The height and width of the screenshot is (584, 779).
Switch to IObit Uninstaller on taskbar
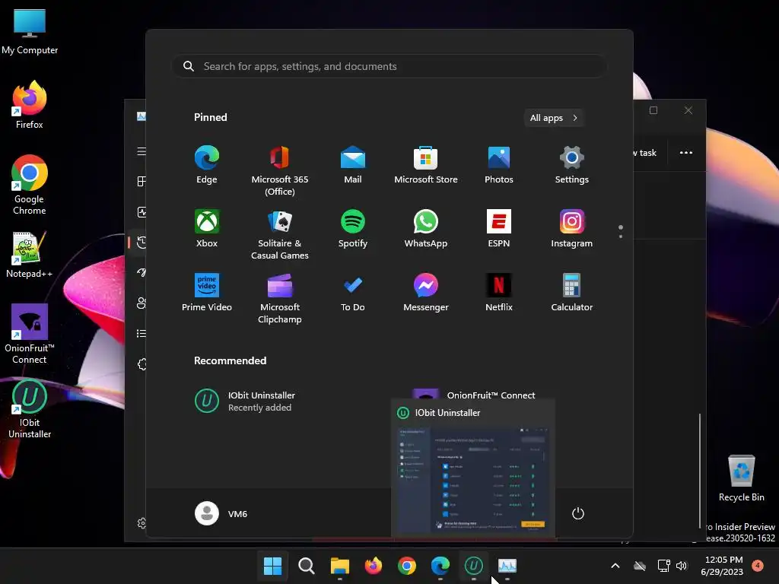tap(473, 566)
